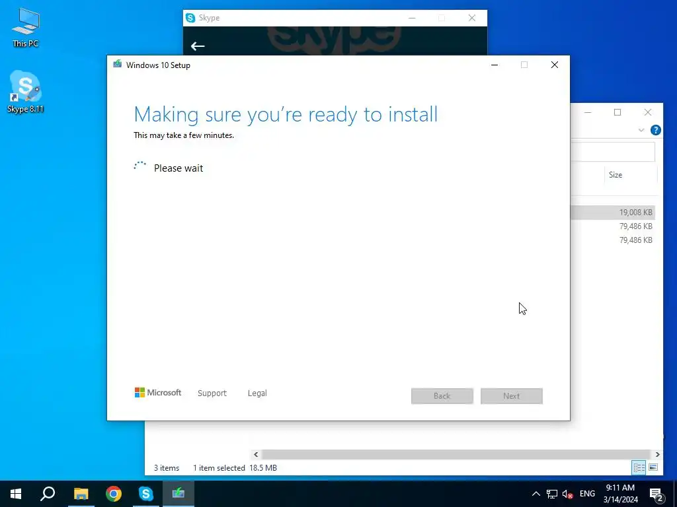Open the Legal link in Setup

coord(257,393)
